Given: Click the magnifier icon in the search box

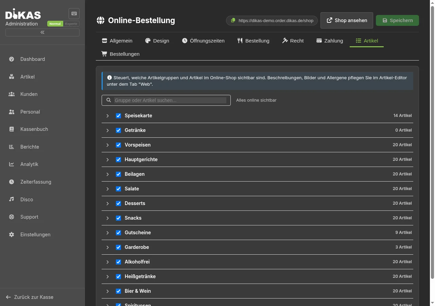Looking at the screenshot, I should (109, 100).
